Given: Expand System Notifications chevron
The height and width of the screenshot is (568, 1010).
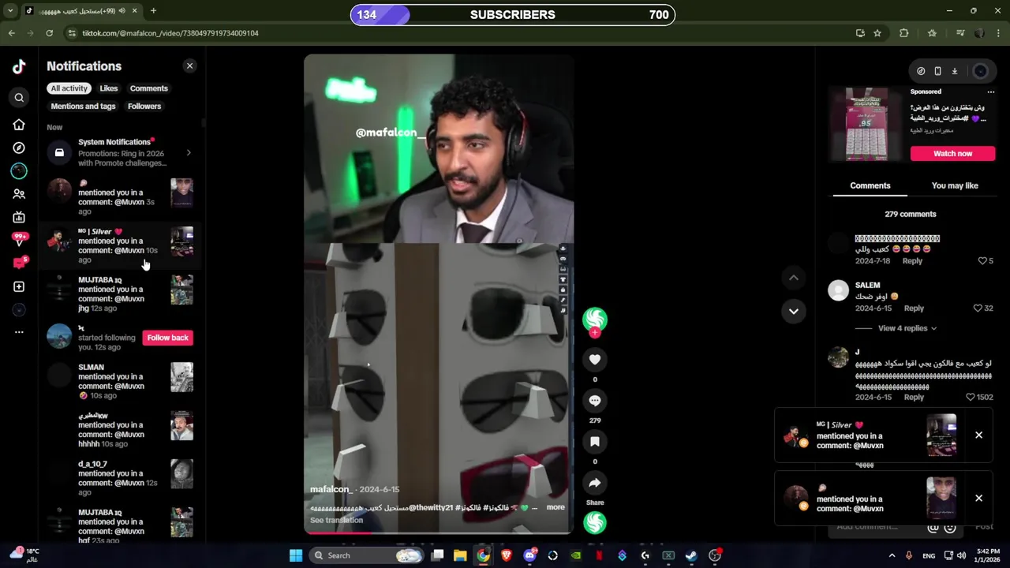Looking at the screenshot, I should point(189,153).
